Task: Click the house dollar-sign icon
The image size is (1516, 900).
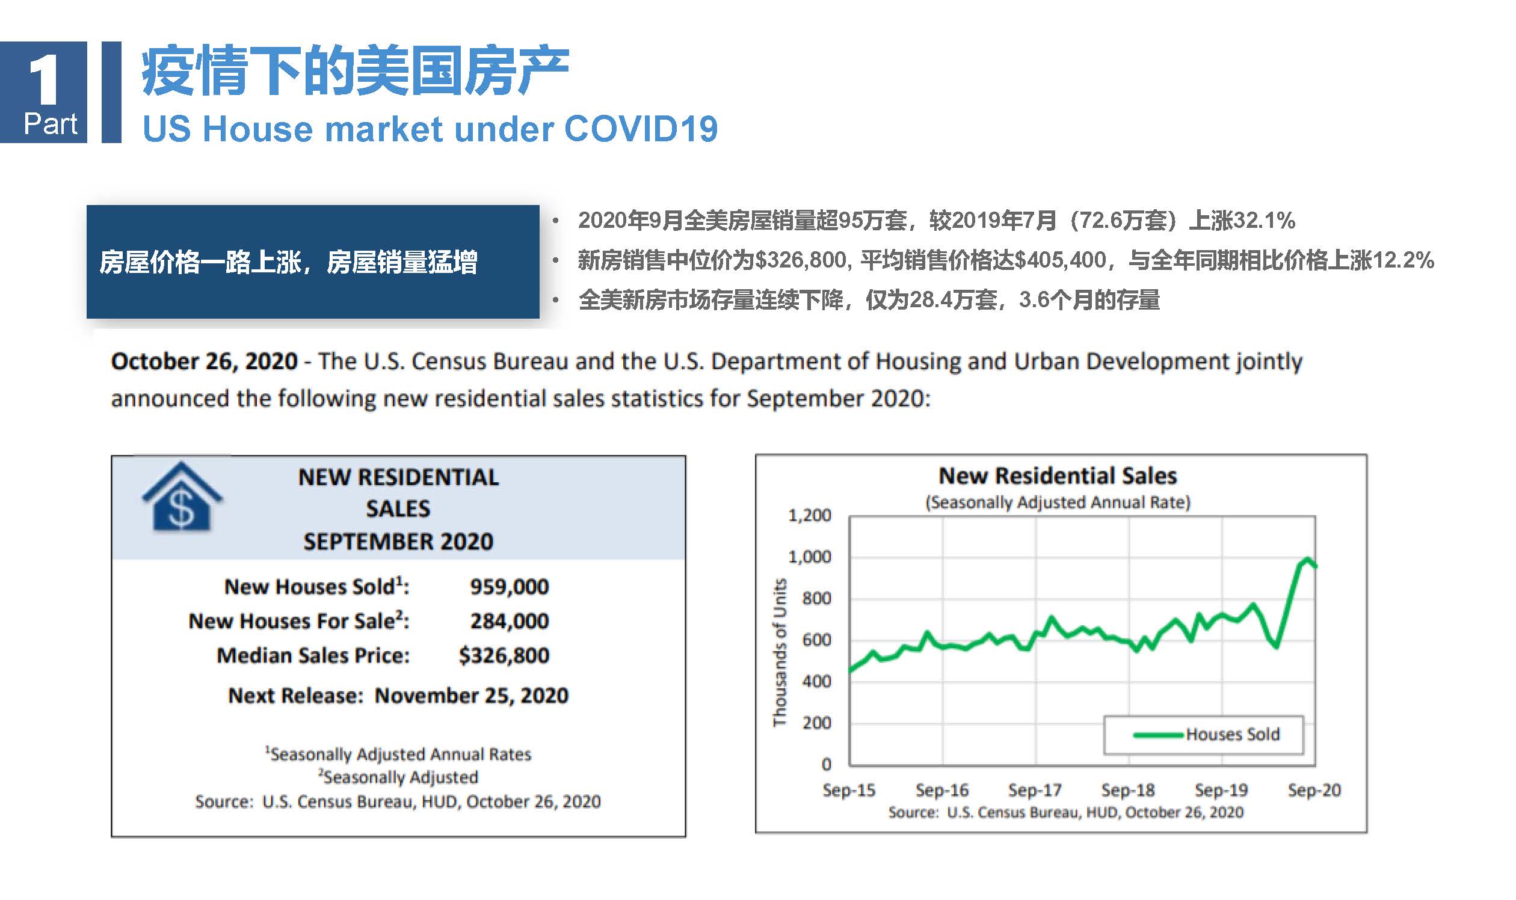Action: point(182,497)
